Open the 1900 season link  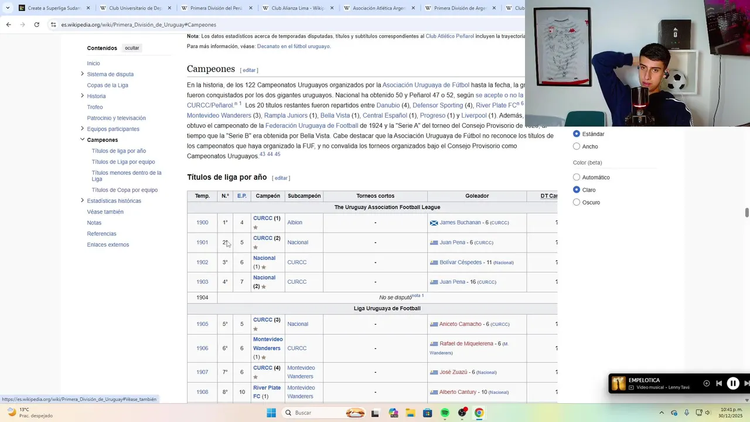[202, 223]
